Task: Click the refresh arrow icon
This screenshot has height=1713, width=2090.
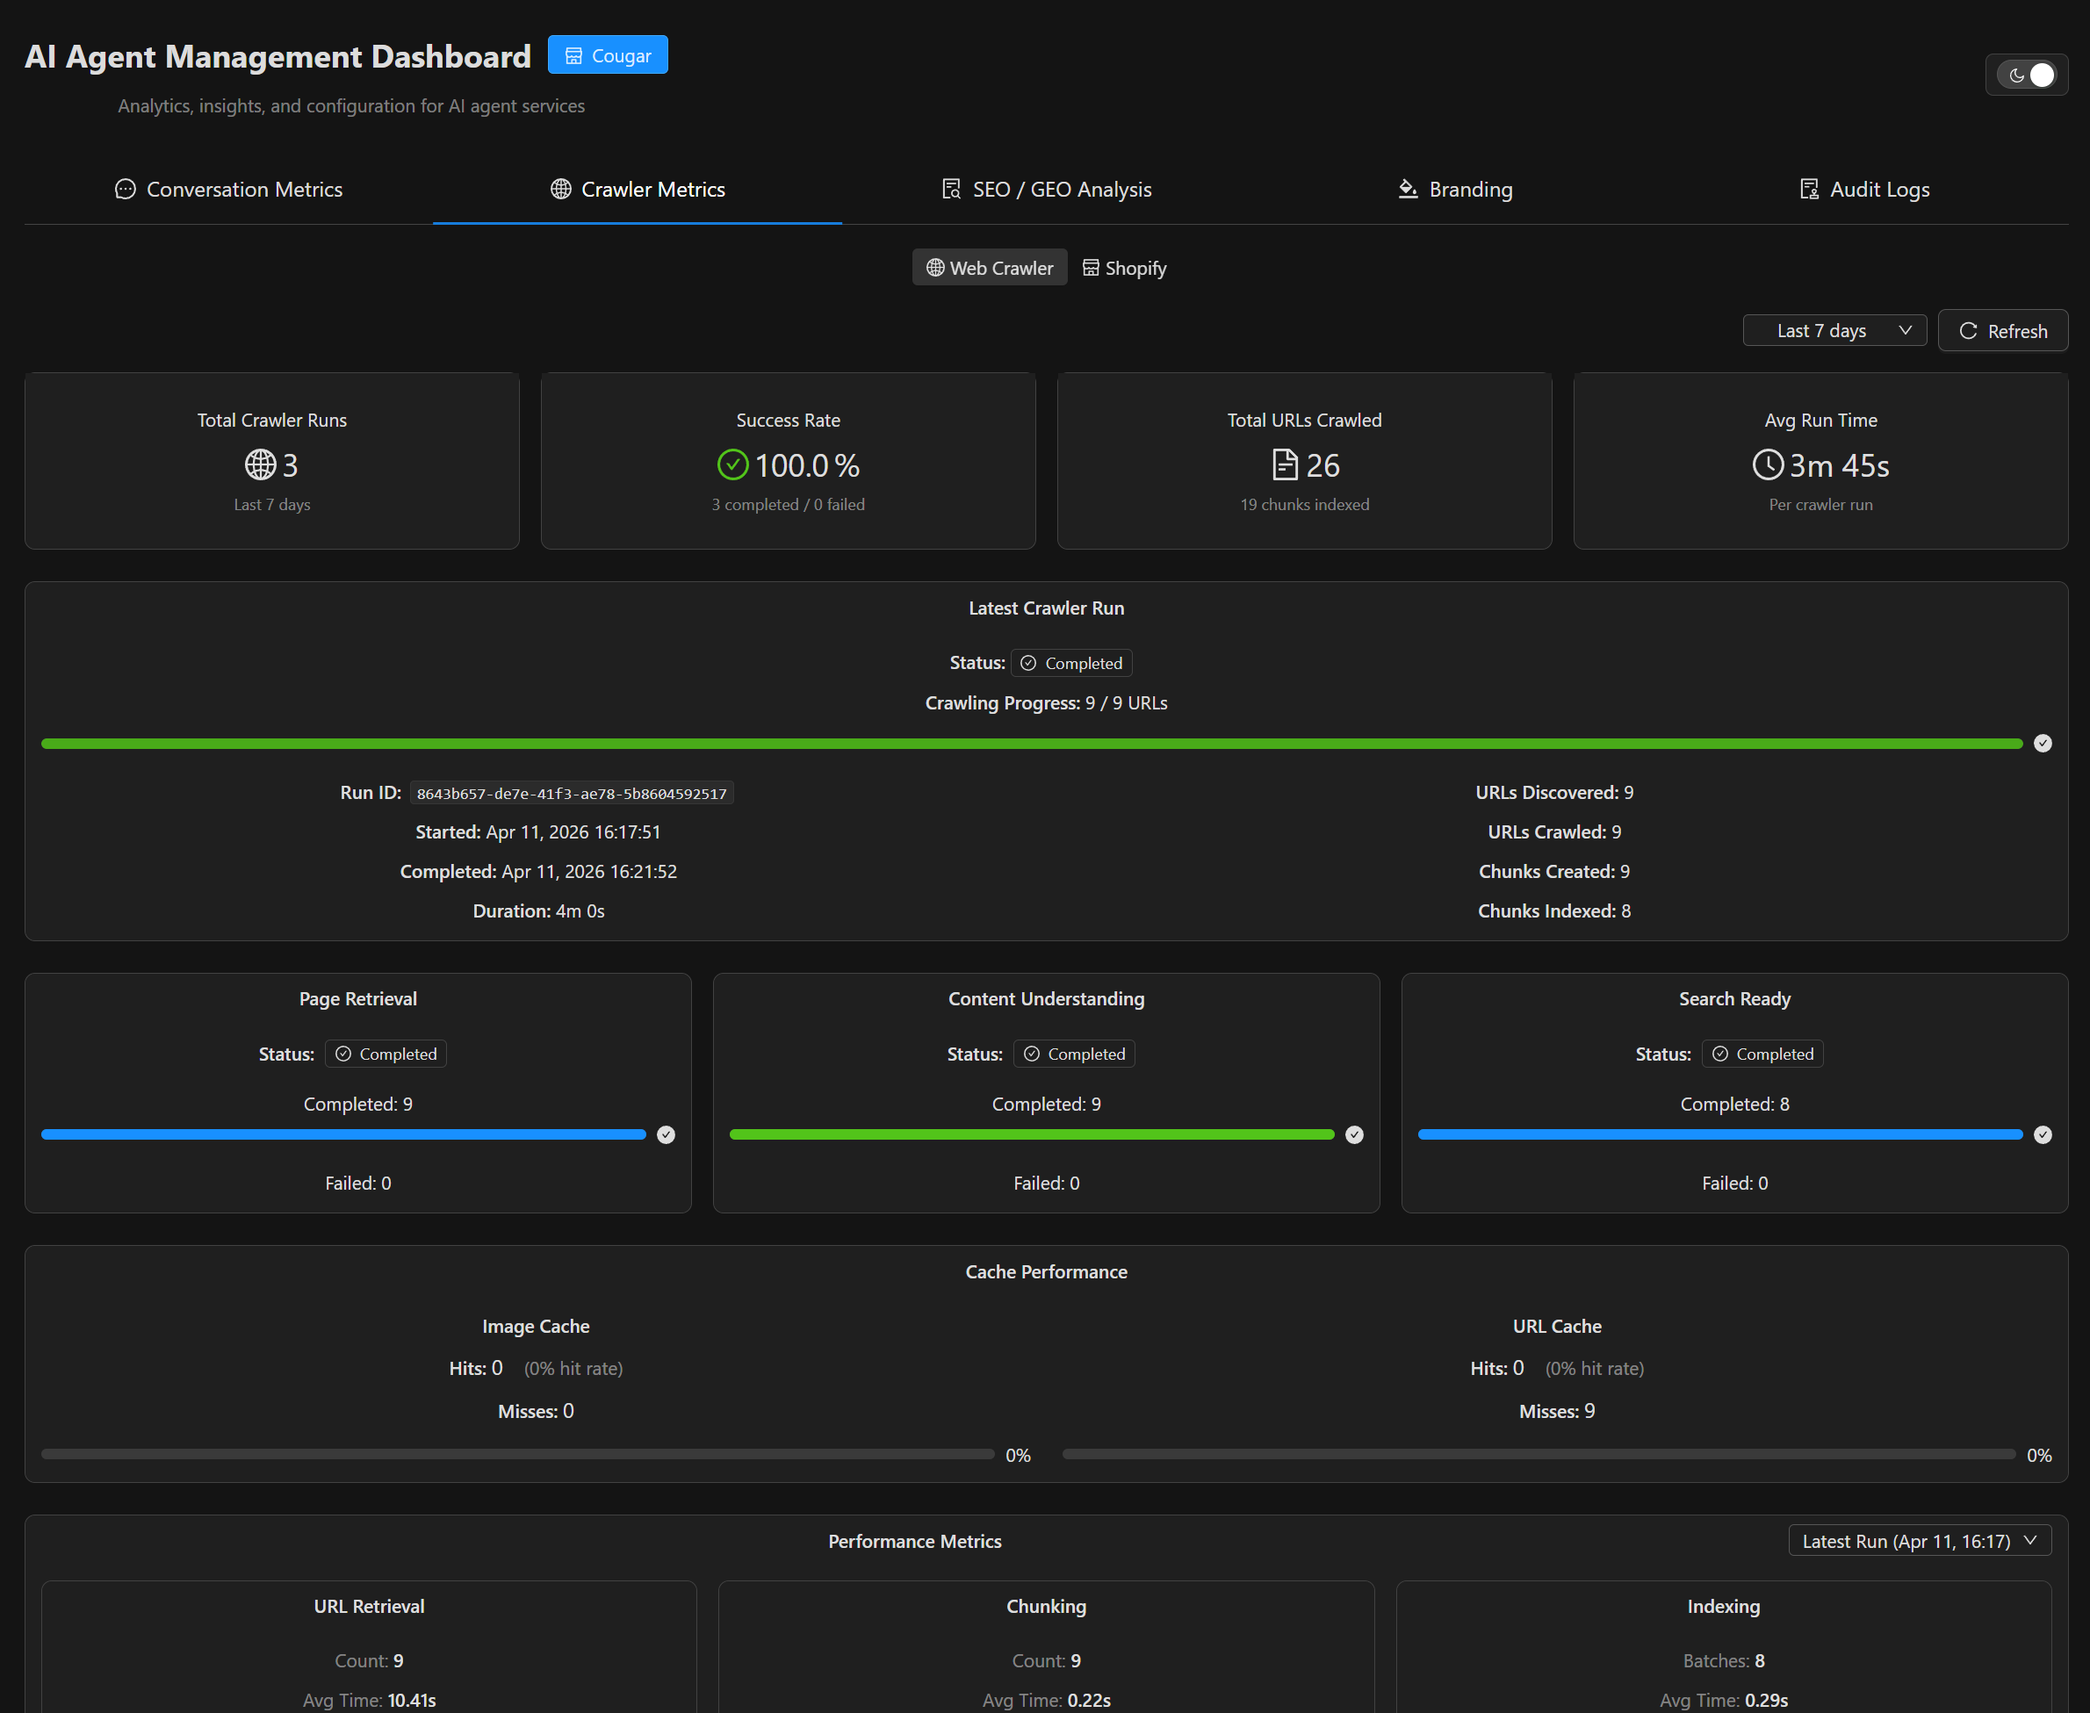Action: pos(1968,330)
